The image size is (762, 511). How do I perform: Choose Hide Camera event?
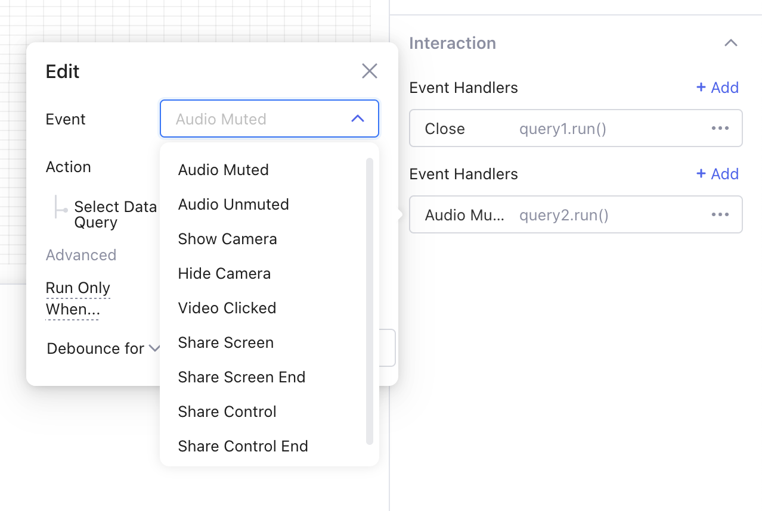[224, 273]
